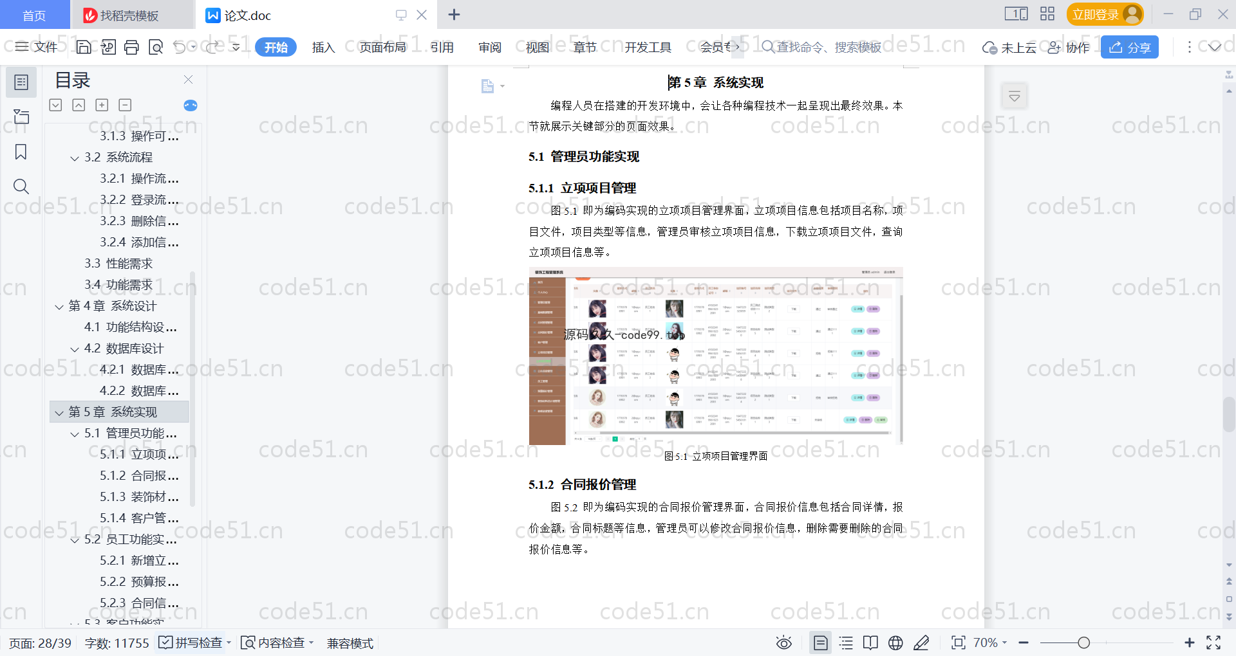Click 兼容模式 in status bar
The image size is (1236, 656).
[350, 643]
